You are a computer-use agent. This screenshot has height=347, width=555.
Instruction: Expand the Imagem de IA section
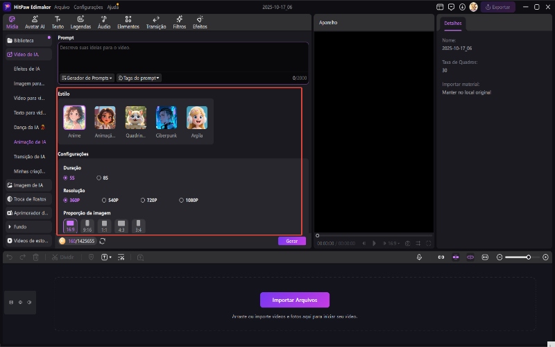28,185
